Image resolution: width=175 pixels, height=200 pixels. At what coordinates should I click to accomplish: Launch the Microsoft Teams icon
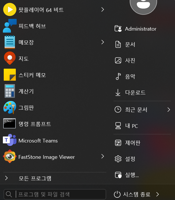click(10, 140)
